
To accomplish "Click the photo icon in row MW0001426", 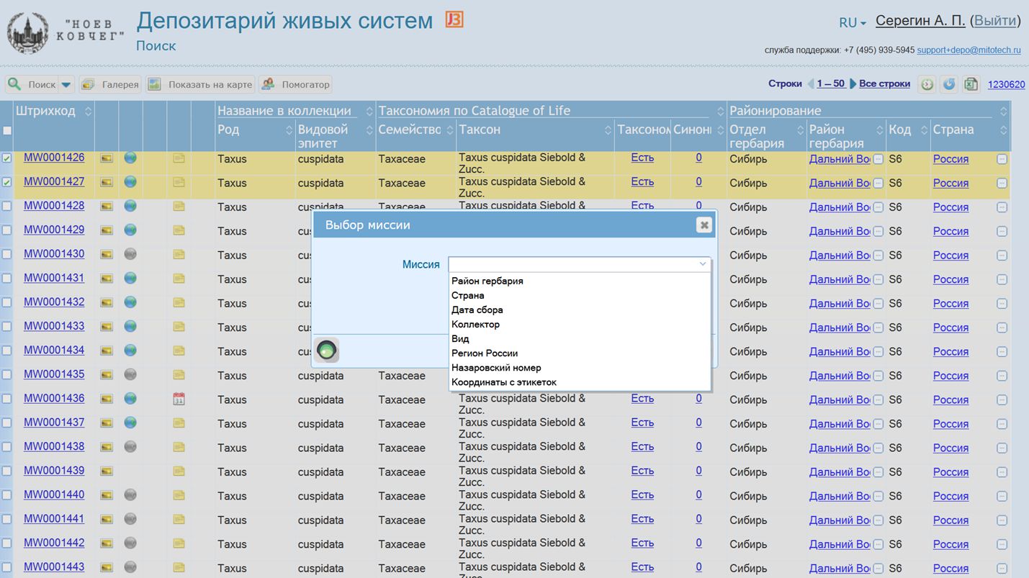I will (107, 158).
